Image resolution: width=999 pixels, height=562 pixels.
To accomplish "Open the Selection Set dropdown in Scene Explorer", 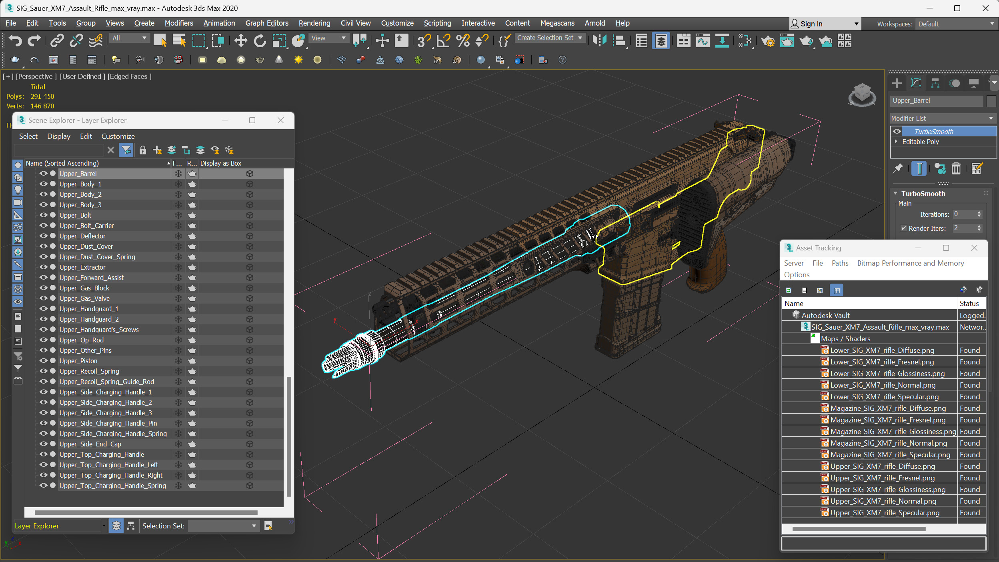I will pos(223,526).
